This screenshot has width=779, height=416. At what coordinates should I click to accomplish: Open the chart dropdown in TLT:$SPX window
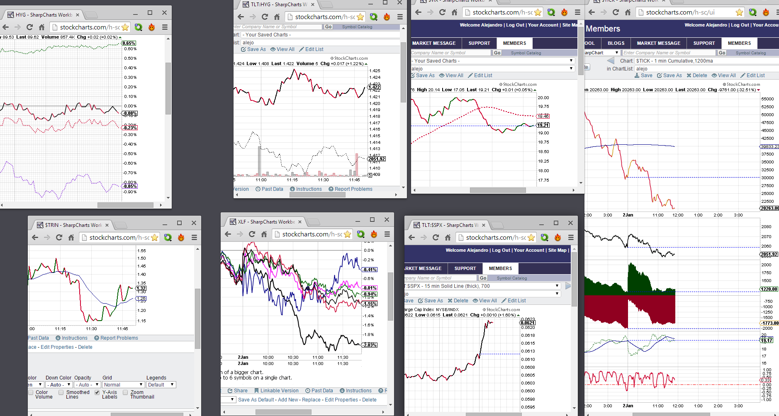[483, 286]
